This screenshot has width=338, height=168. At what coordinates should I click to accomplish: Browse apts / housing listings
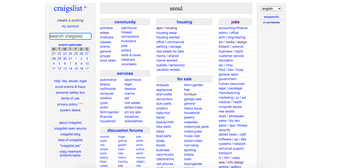click(x=167, y=28)
